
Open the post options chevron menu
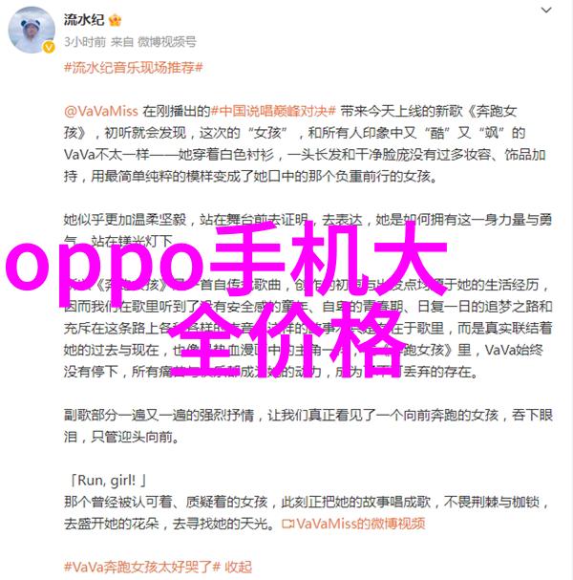(x=546, y=10)
